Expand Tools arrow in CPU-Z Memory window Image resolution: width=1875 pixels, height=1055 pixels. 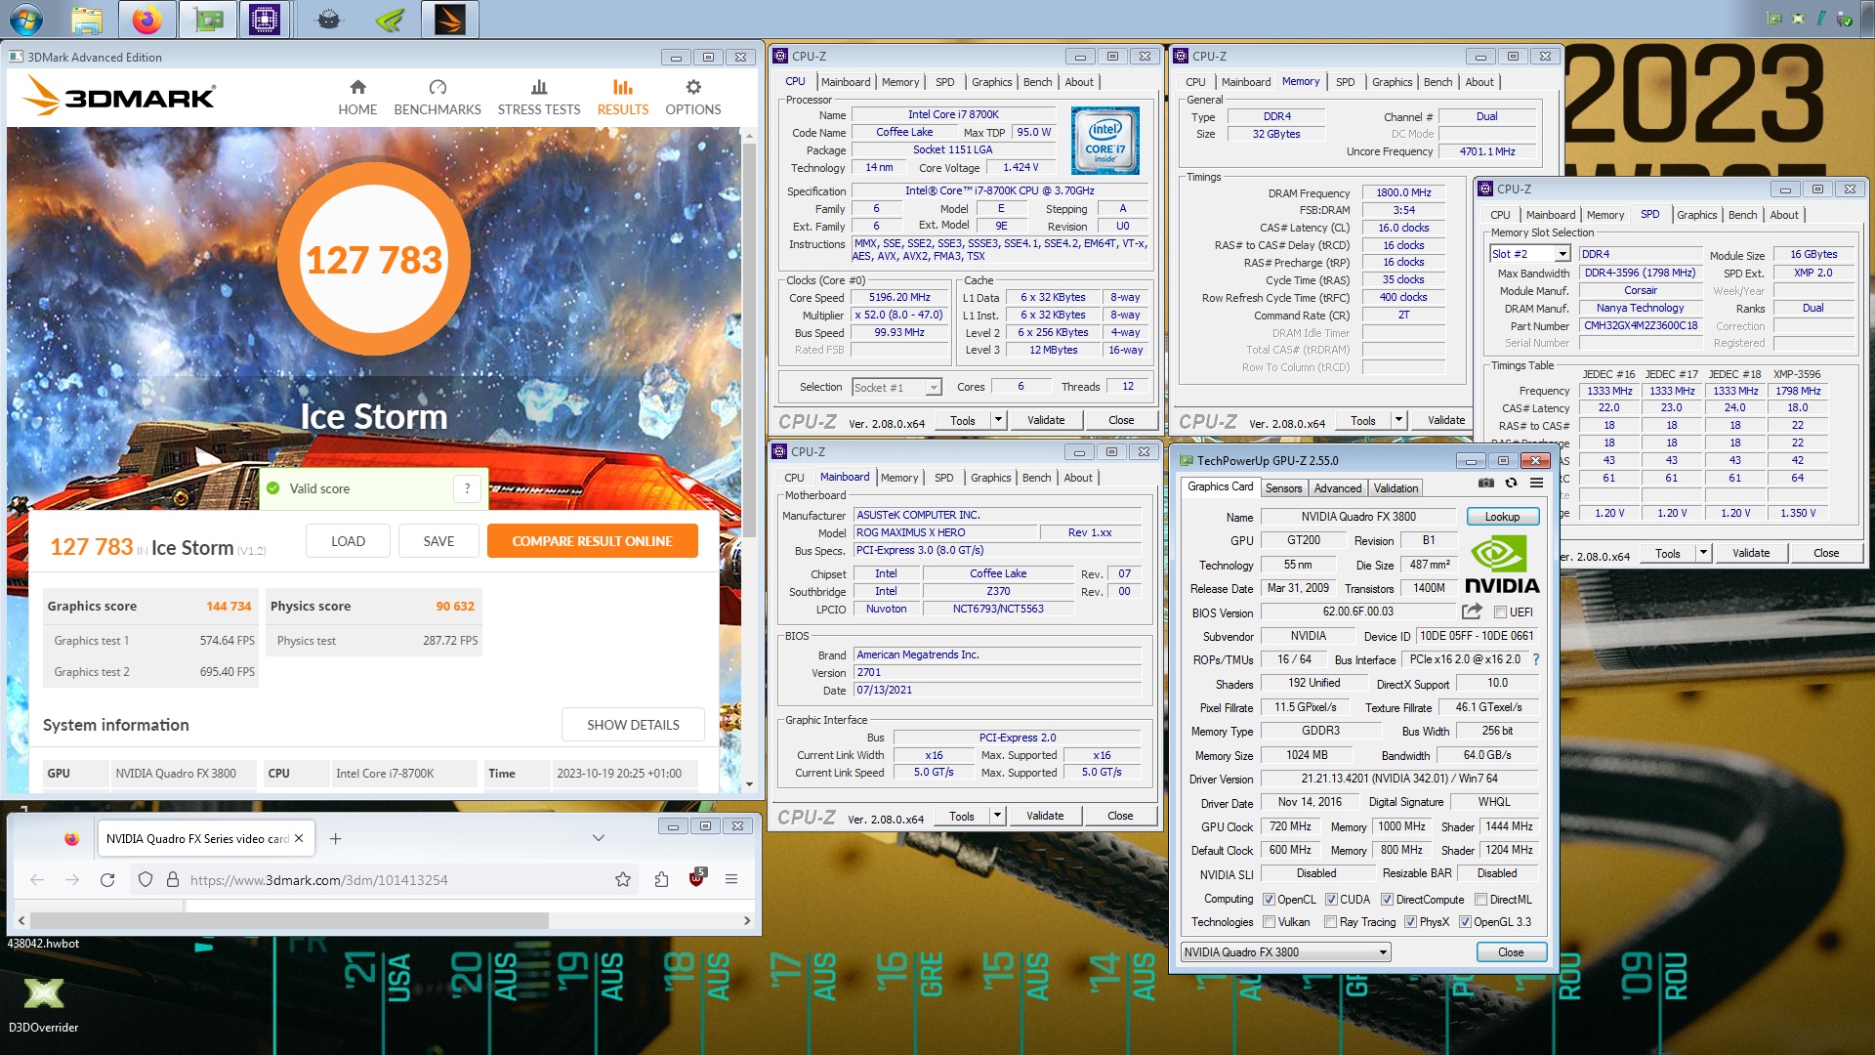pyautogui.click(x=1398, y=420)
